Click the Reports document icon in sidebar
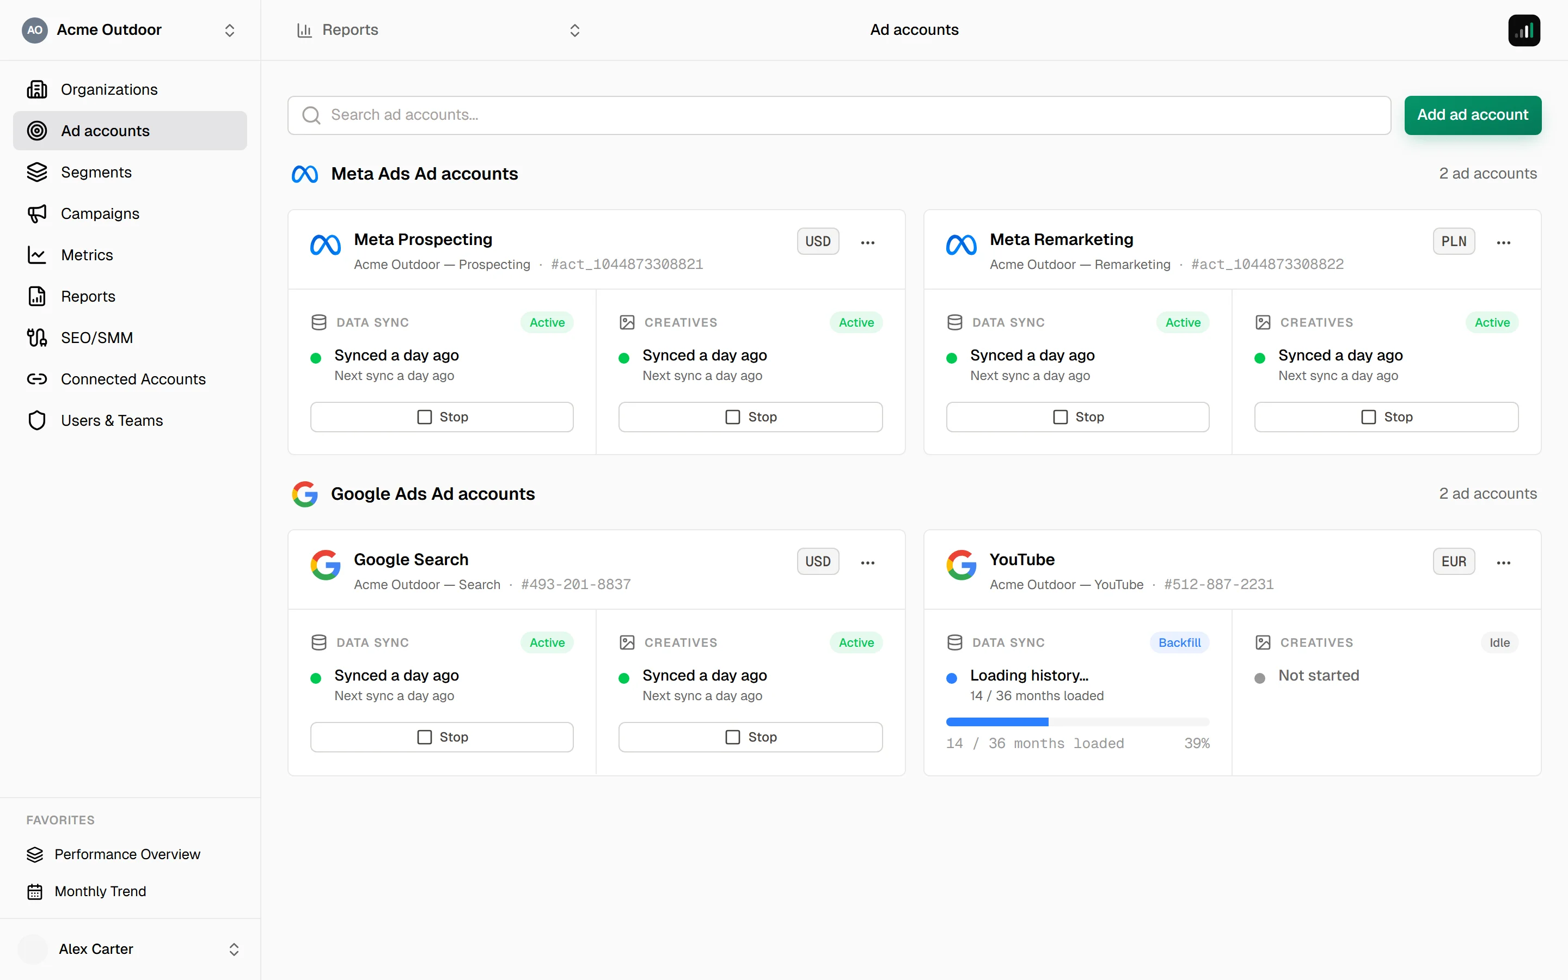 (x=37, y=296)
